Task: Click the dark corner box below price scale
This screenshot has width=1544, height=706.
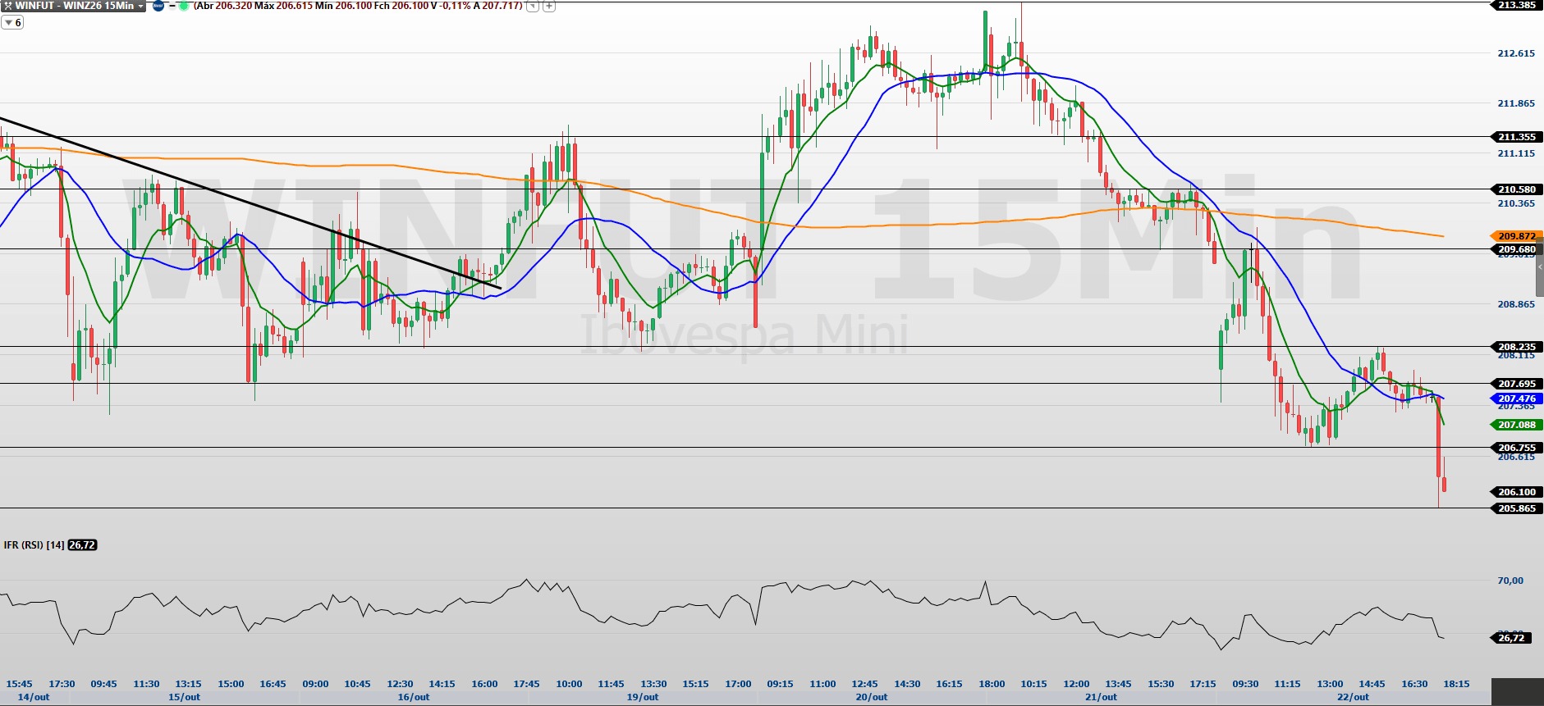Action: (x=1517, y=692)
